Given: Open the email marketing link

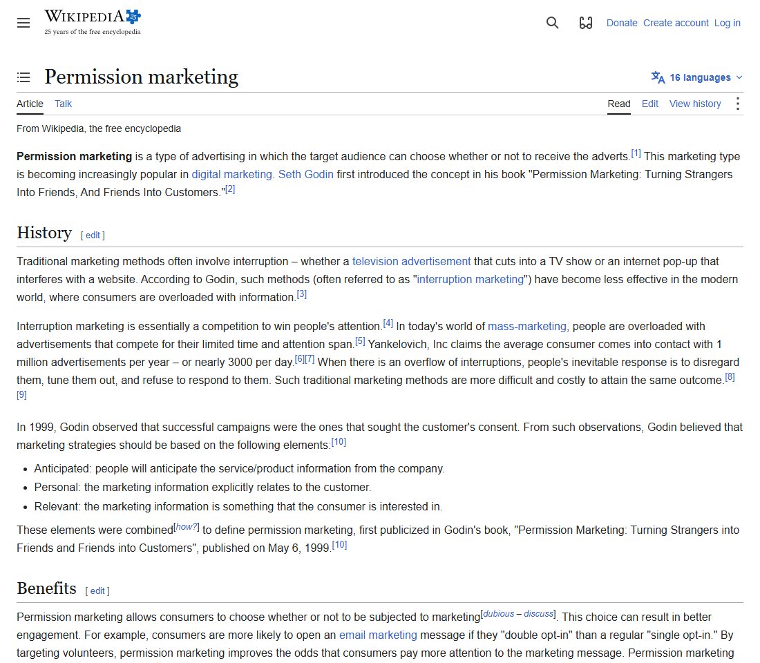Looking at the screenshot, I should click(378, 635).
